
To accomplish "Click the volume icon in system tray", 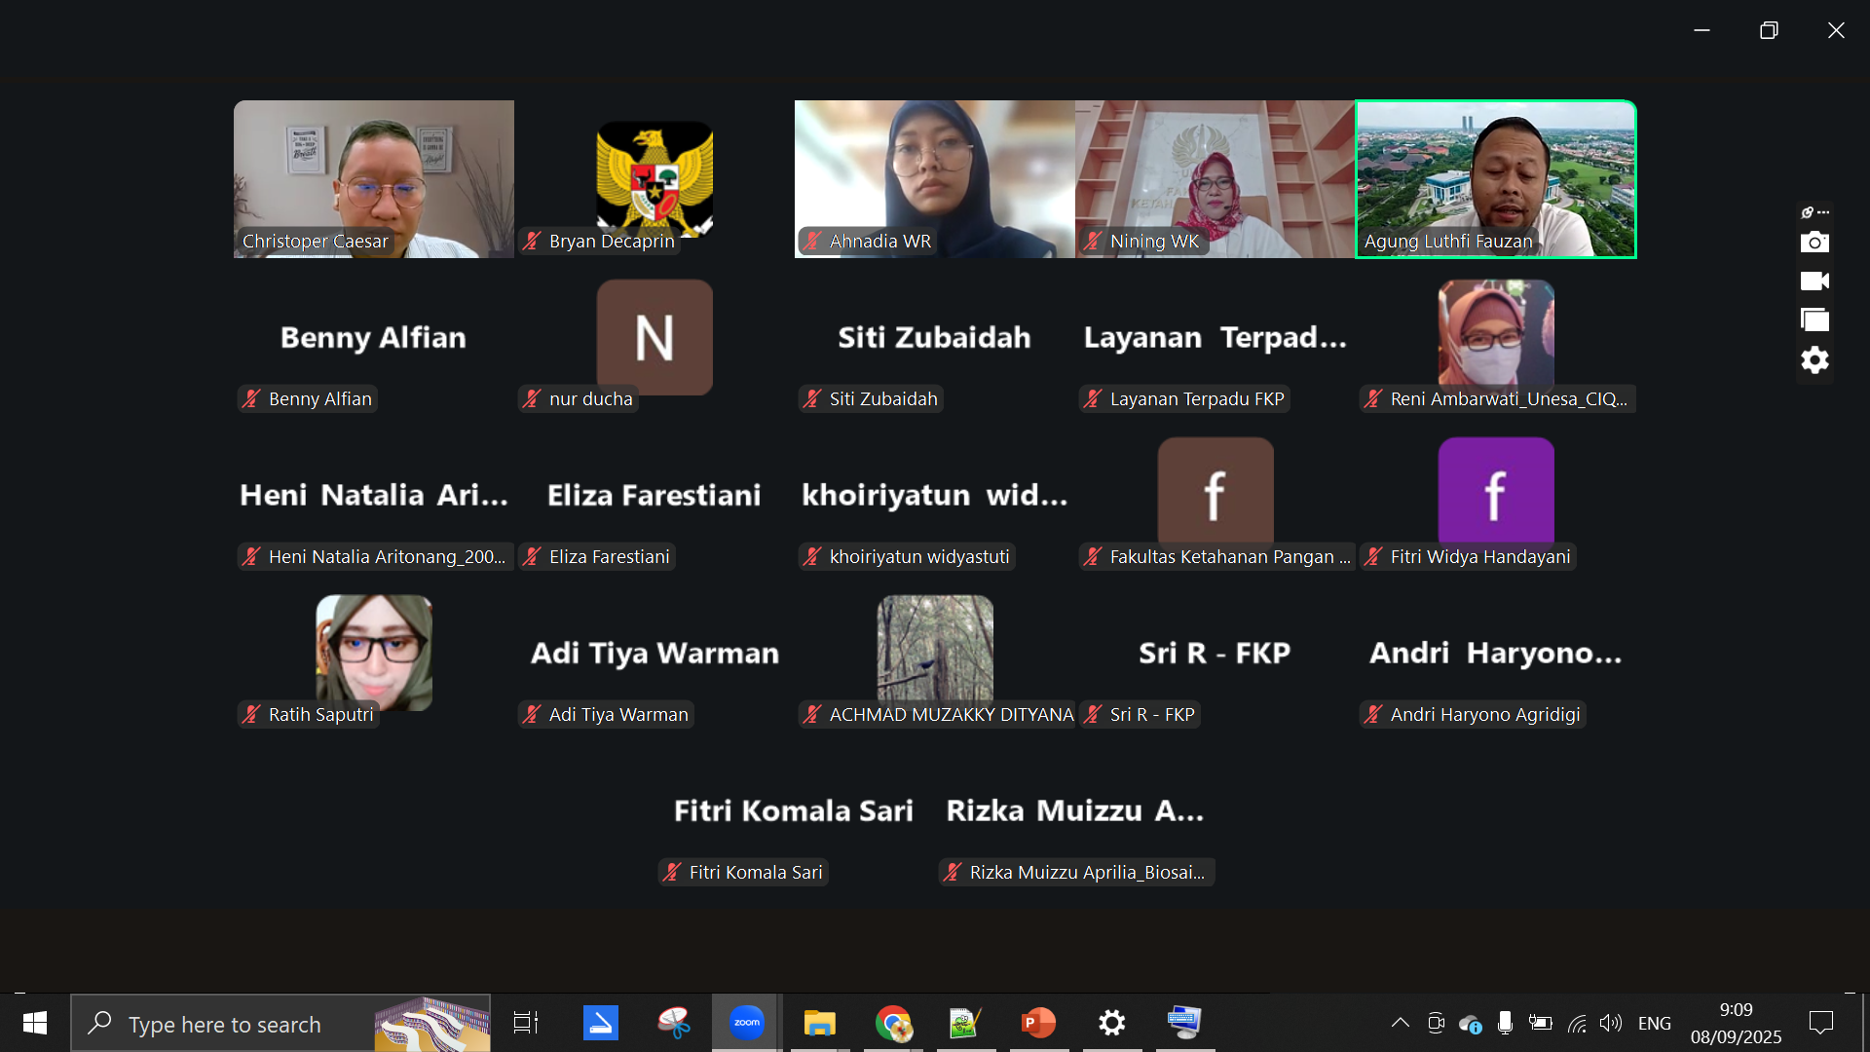I will pos(1611,1023).
